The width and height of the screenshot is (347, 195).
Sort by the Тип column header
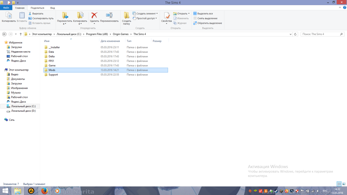click(129, 41)
